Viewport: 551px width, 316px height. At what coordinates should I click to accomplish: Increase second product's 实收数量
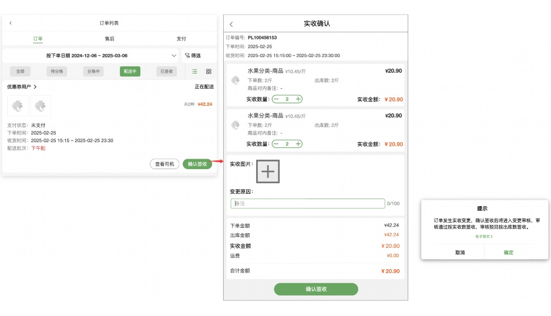click(x=298, y=144)
